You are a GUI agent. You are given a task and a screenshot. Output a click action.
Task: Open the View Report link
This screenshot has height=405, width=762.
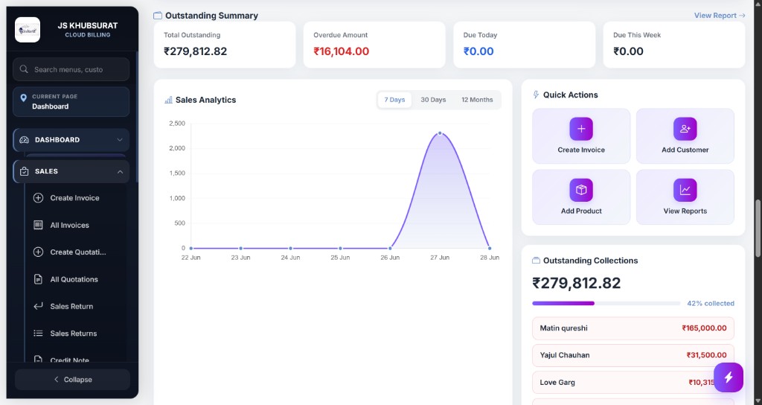(x=720, y=16)
